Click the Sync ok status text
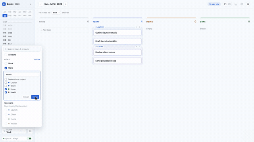 (12, 138)
